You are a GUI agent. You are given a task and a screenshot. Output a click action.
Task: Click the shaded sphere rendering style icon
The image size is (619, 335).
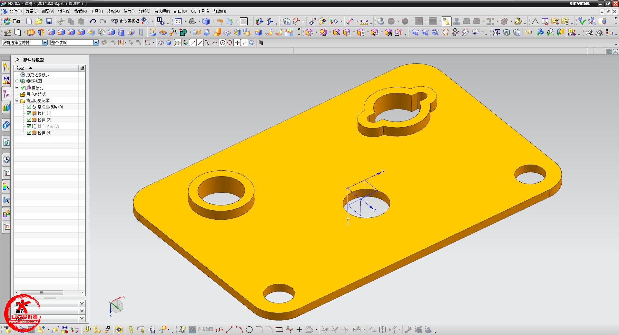[381, 21]
